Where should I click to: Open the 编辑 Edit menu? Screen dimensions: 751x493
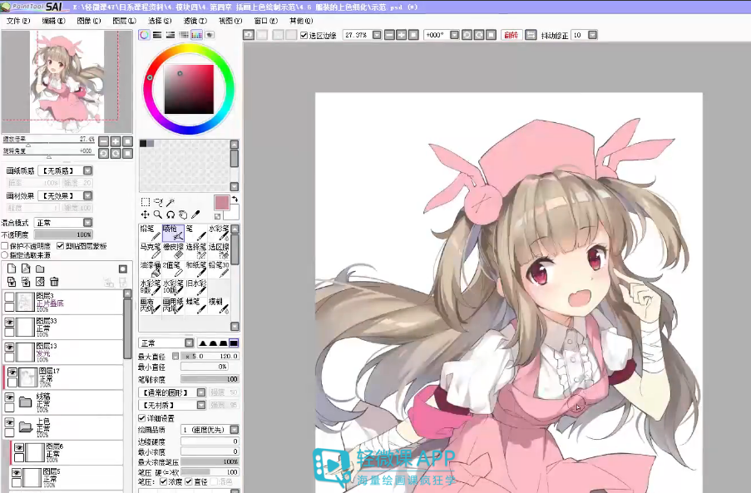[53, 21]
